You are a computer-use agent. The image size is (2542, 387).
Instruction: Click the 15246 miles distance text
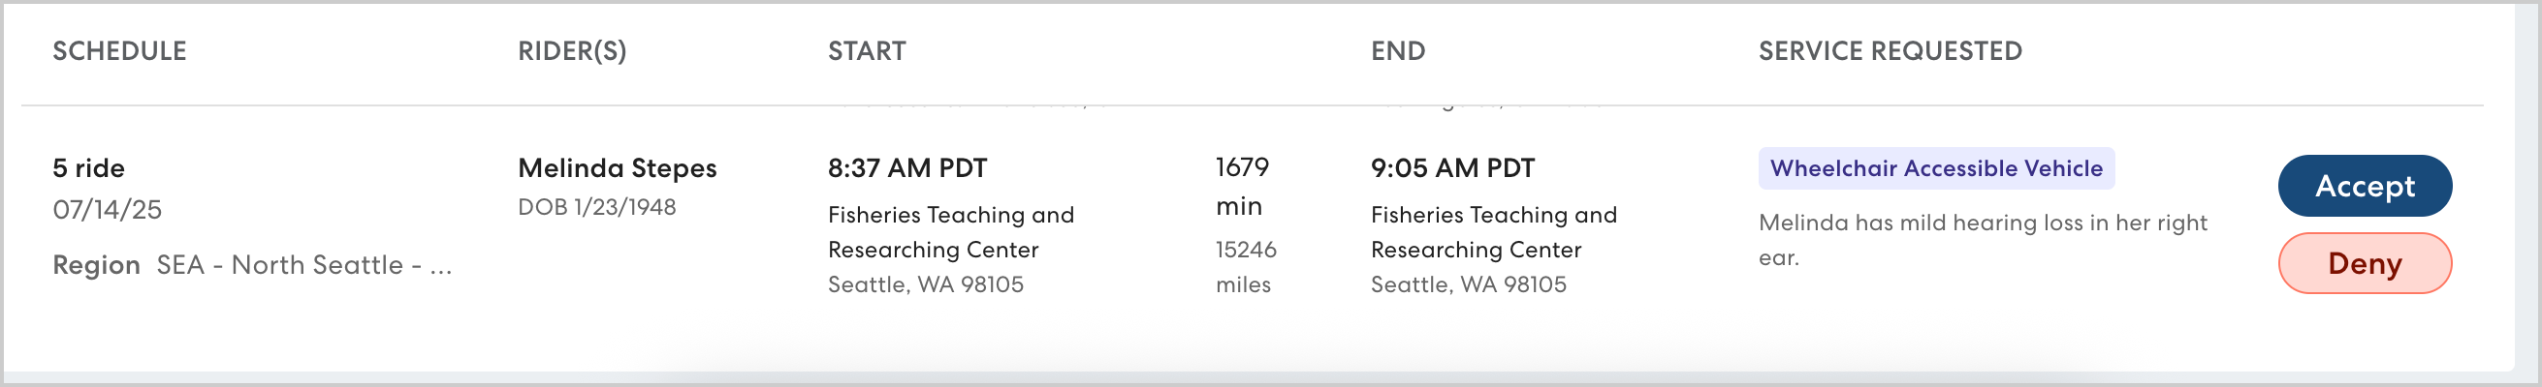[x=1245, y=267]
